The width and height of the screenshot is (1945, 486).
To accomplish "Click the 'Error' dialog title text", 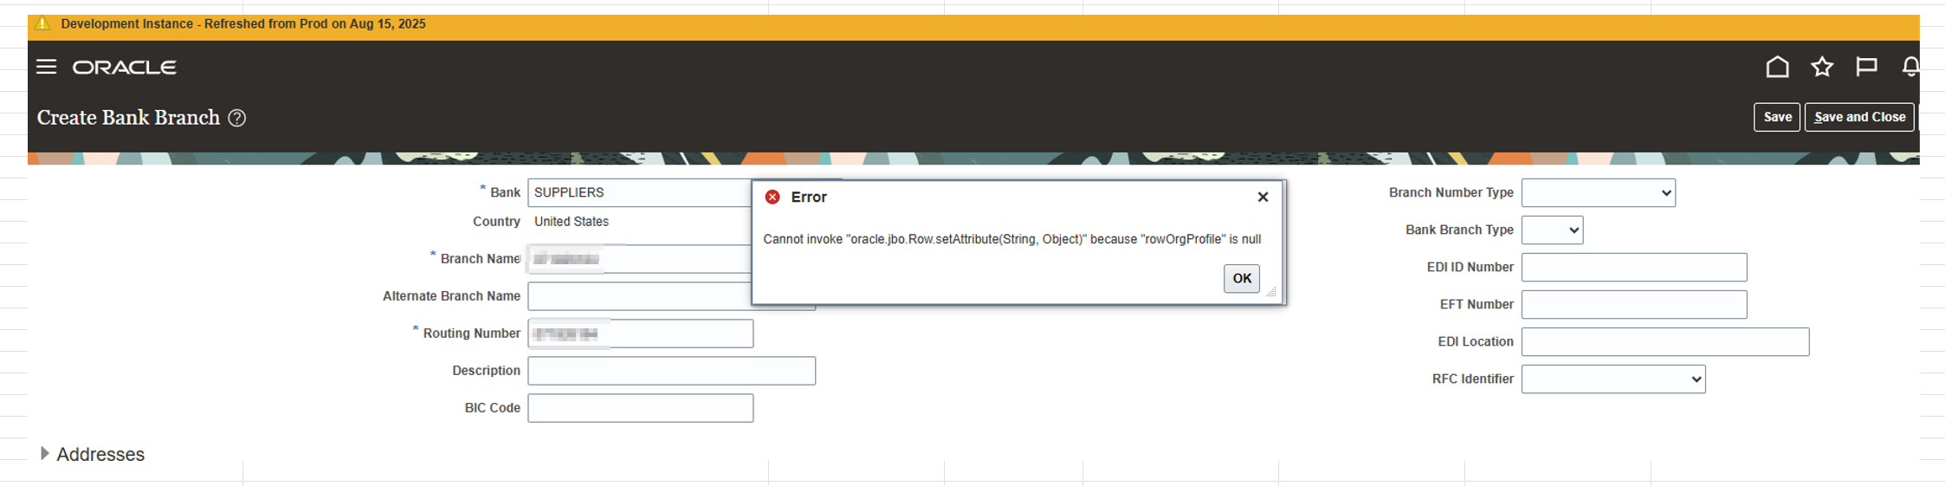I will 809,198.
